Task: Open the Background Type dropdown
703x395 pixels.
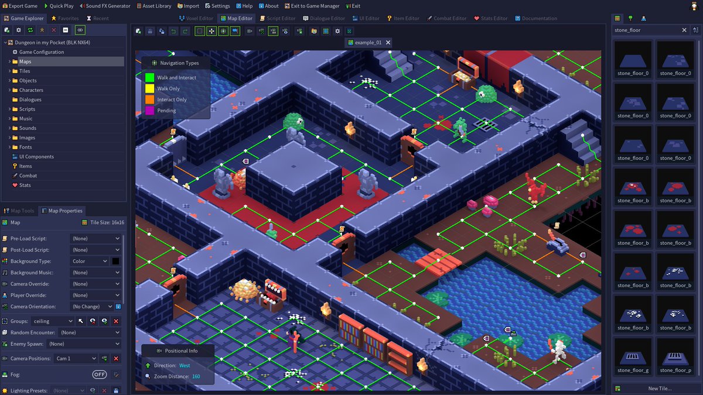Action: tap(90, 261)
